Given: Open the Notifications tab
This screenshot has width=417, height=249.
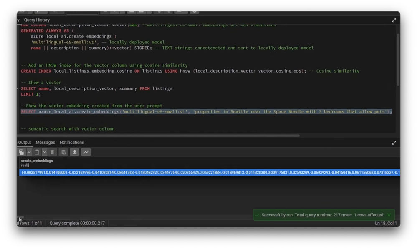Looking at the screenshot, I should [72, 143].
